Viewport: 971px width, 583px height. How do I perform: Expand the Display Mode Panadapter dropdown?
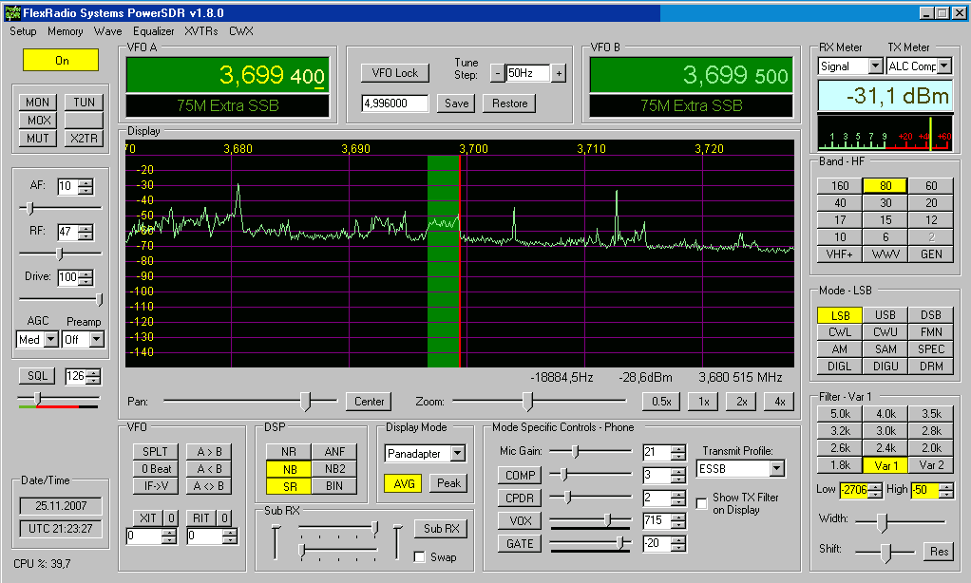[x=458, y=454]
